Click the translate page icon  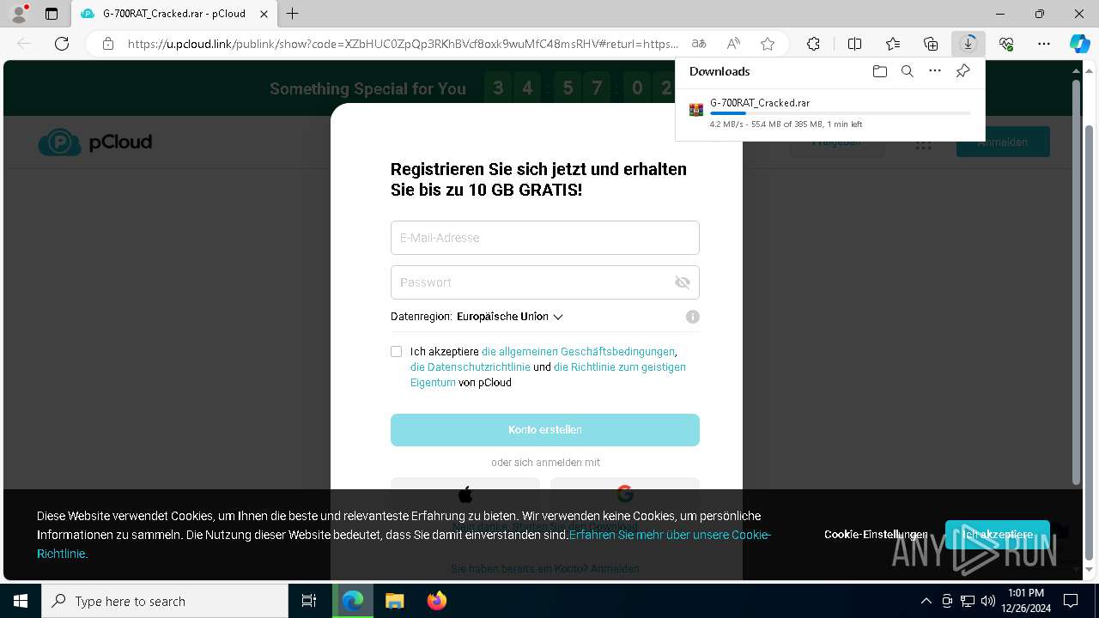[700, 44]
